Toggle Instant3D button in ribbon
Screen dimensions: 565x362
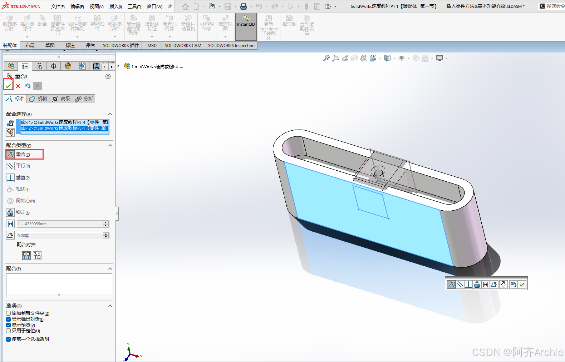[246, 26]
